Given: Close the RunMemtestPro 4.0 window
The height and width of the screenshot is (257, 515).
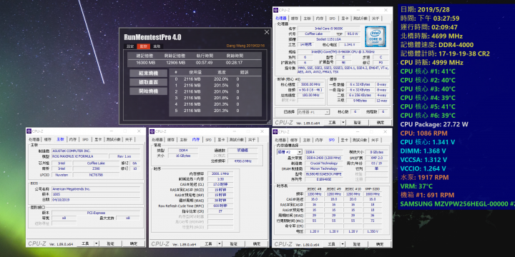Looking at the screenshot, I should click(267, 32).
